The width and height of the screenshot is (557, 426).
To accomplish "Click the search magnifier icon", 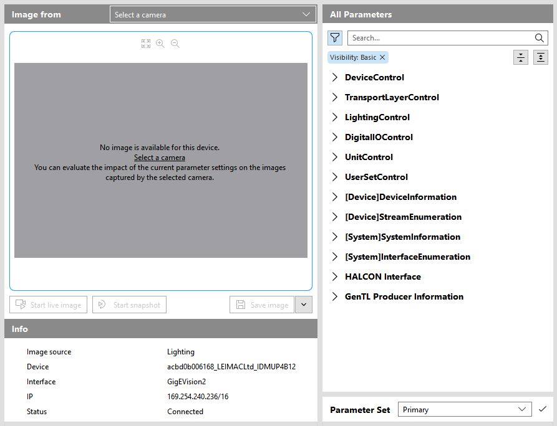I will pos(540,38).
